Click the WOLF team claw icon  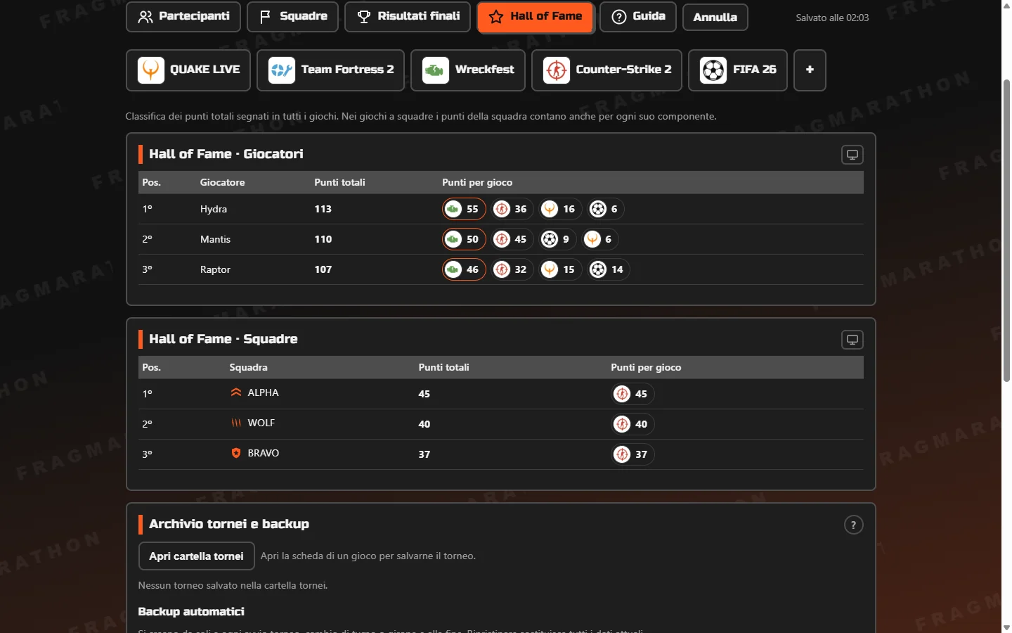pyautogui.click(x=236, y=423)
